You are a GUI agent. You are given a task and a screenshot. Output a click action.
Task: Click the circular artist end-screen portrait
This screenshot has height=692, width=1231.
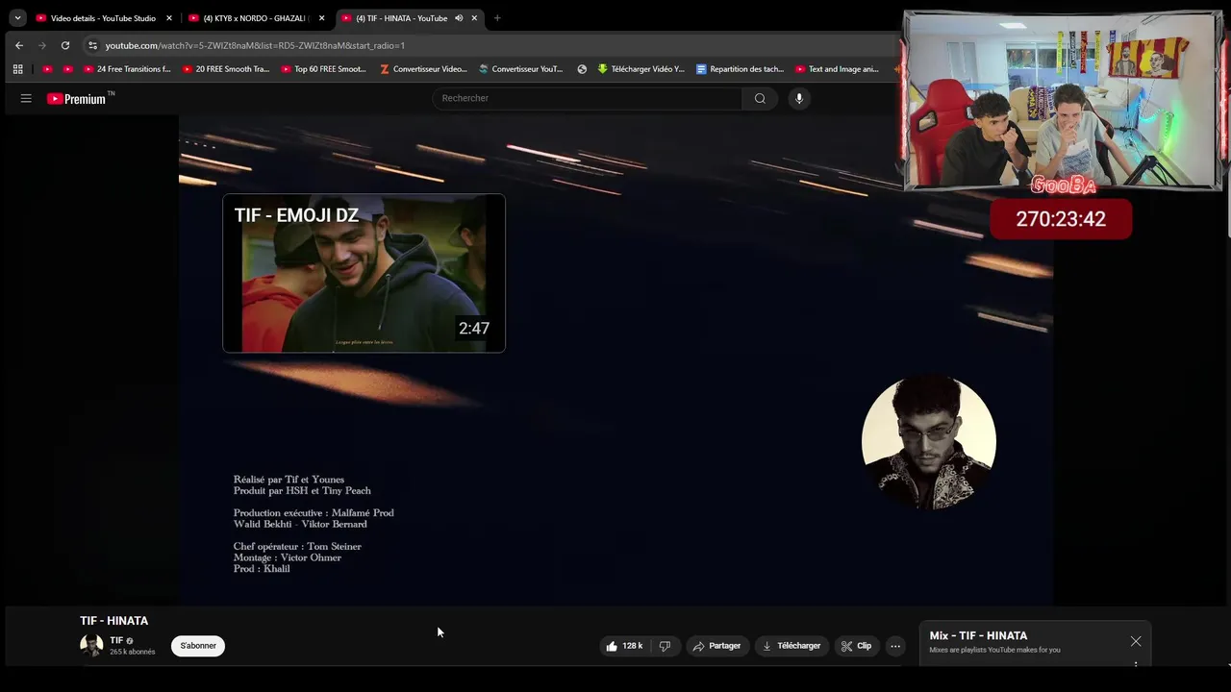pos(929,441)
